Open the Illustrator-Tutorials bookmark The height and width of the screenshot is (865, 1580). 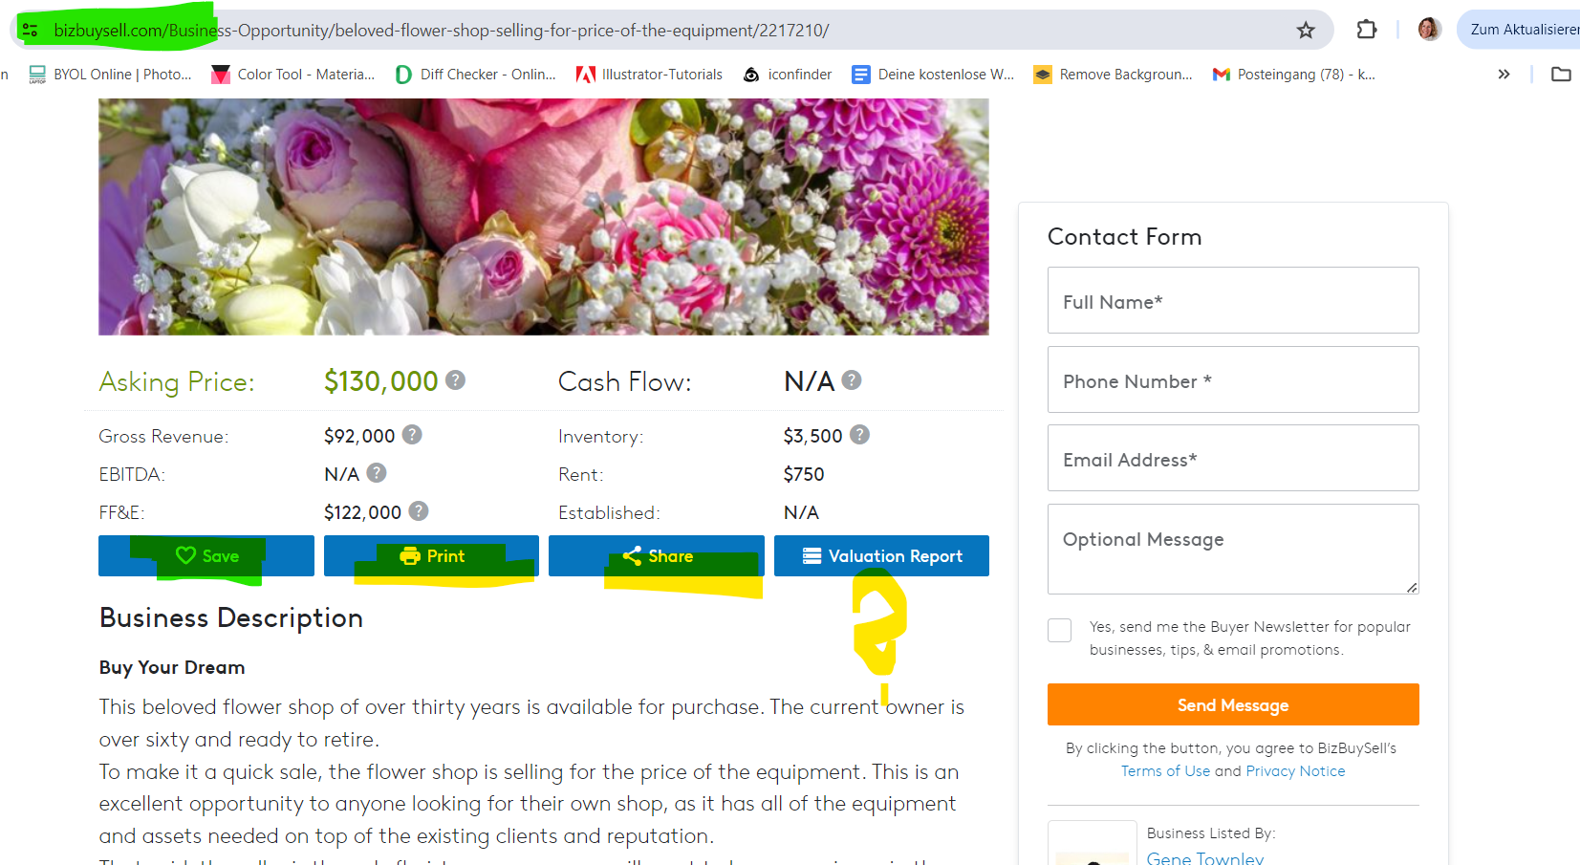(650, 74)
